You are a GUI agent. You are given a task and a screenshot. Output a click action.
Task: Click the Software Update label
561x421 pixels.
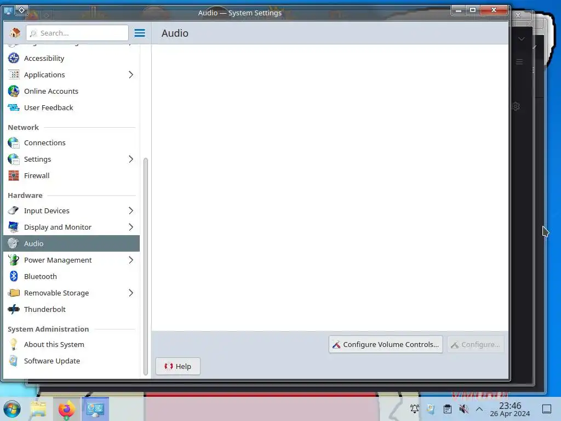(52, 361)
